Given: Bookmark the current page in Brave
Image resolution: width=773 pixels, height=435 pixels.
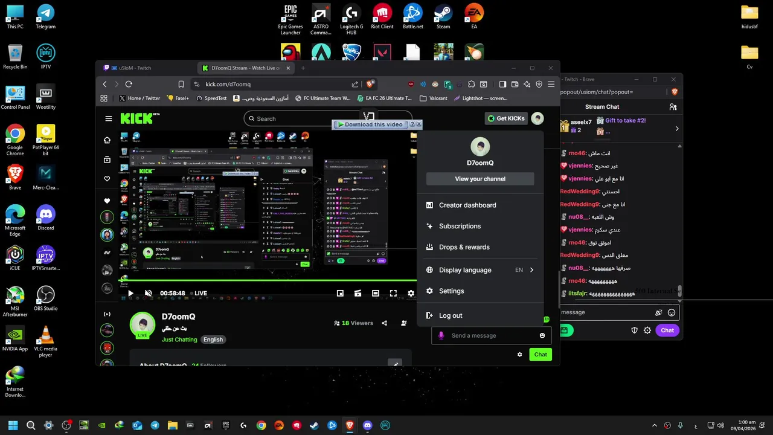Looking at the screenshot, I should pyautogui.click(x=181, y=84).
